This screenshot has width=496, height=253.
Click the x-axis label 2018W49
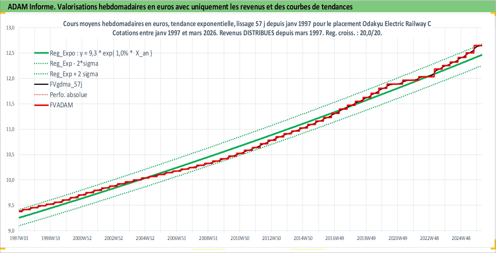pos(366,238)
